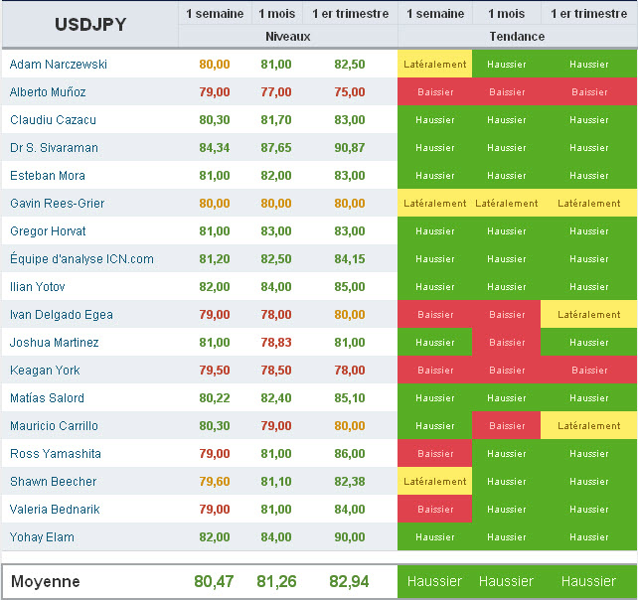Click Shawn Beecher's 79,60 value
This screenshot has height=600, width=638.
click(x=215, y=482)
